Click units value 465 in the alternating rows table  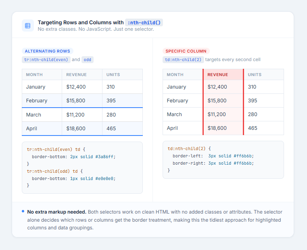[122, 128]
